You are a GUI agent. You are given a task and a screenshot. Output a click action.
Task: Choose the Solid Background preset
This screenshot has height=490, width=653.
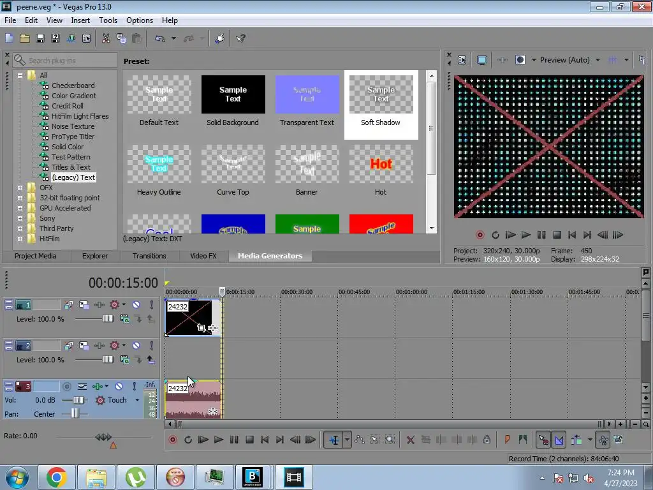click(x=233, y=100)
